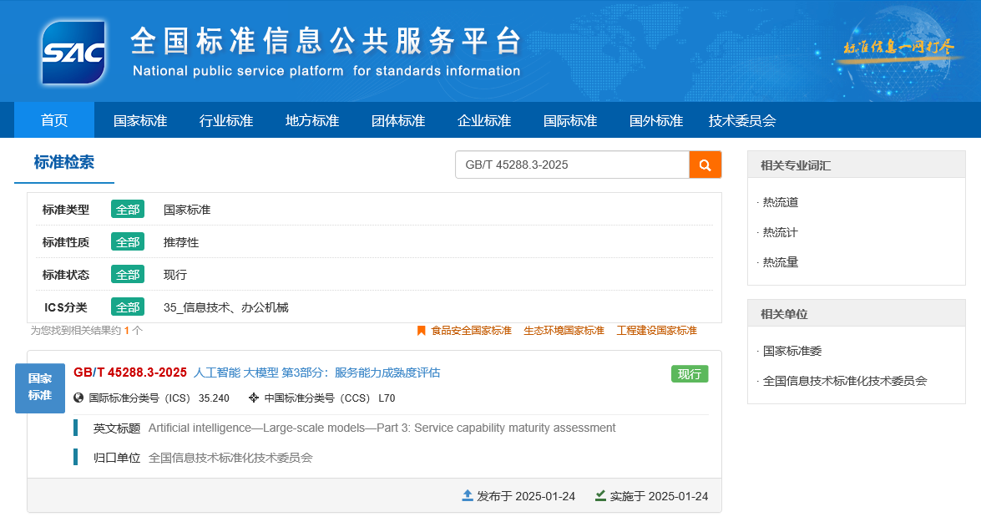Open the 国家标准 navigation tab
The width and height of the screenshot is (981, 522).
[x=140, y=120]
